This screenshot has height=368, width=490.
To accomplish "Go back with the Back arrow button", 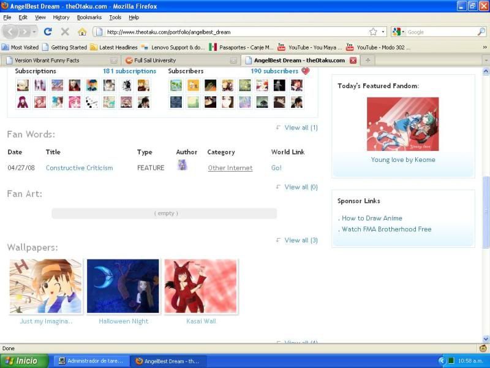I will click(x=10, y=32).
